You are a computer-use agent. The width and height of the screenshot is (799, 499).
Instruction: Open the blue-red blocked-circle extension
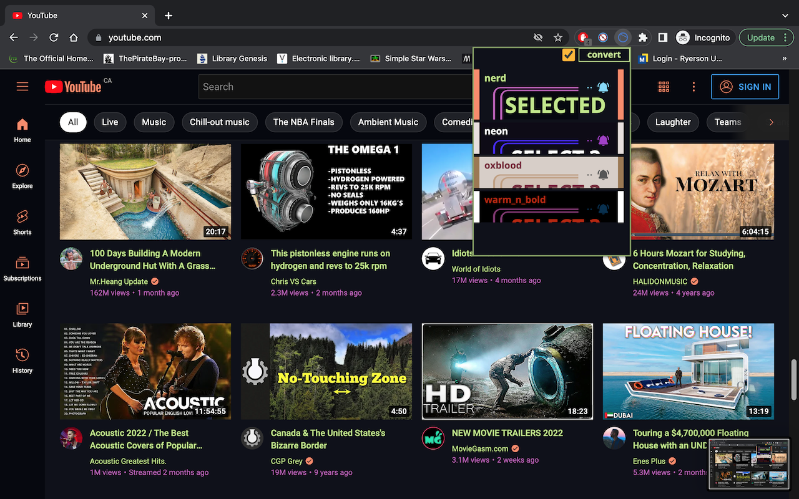point(603,37)
